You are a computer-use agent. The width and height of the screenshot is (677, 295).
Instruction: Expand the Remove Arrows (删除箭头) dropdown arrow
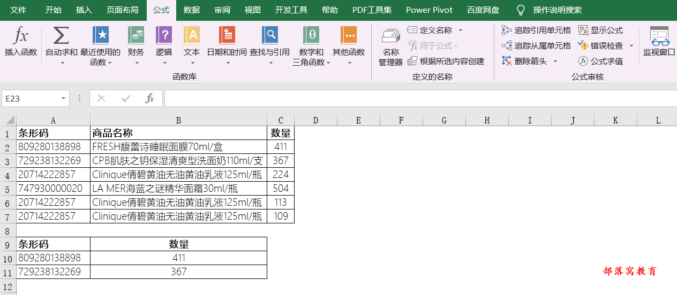(x=555, y=61)
